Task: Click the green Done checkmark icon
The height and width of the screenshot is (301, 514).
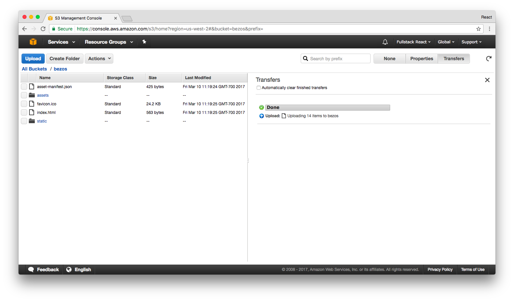Action: (261, 107)
